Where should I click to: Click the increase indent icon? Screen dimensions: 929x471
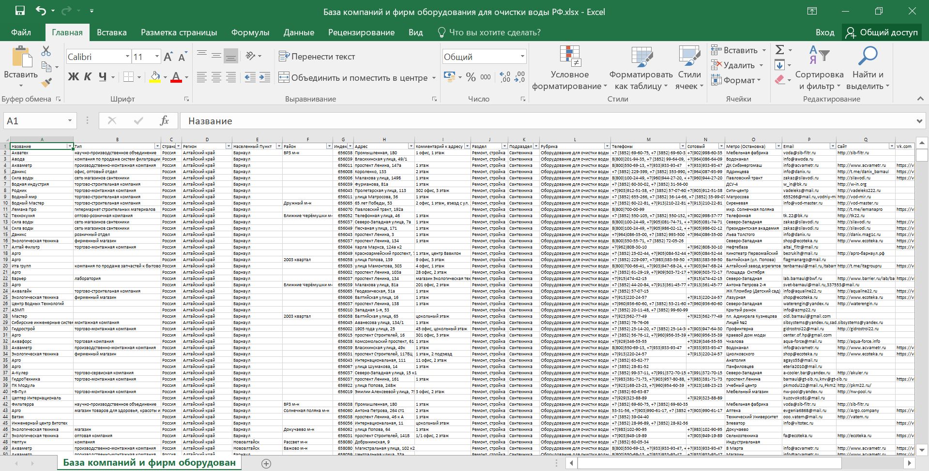(x=265, y=77)
